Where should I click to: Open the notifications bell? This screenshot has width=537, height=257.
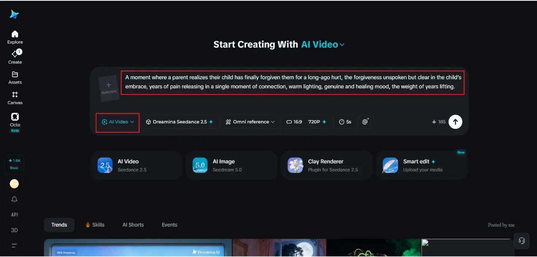point(14,199)
